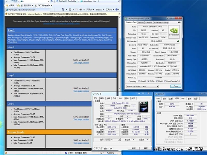Image resolution: width=207 pixels, height=155 pixels.
Task: Expand the IE home button dropdown arrow
Action: pos(66,9)
